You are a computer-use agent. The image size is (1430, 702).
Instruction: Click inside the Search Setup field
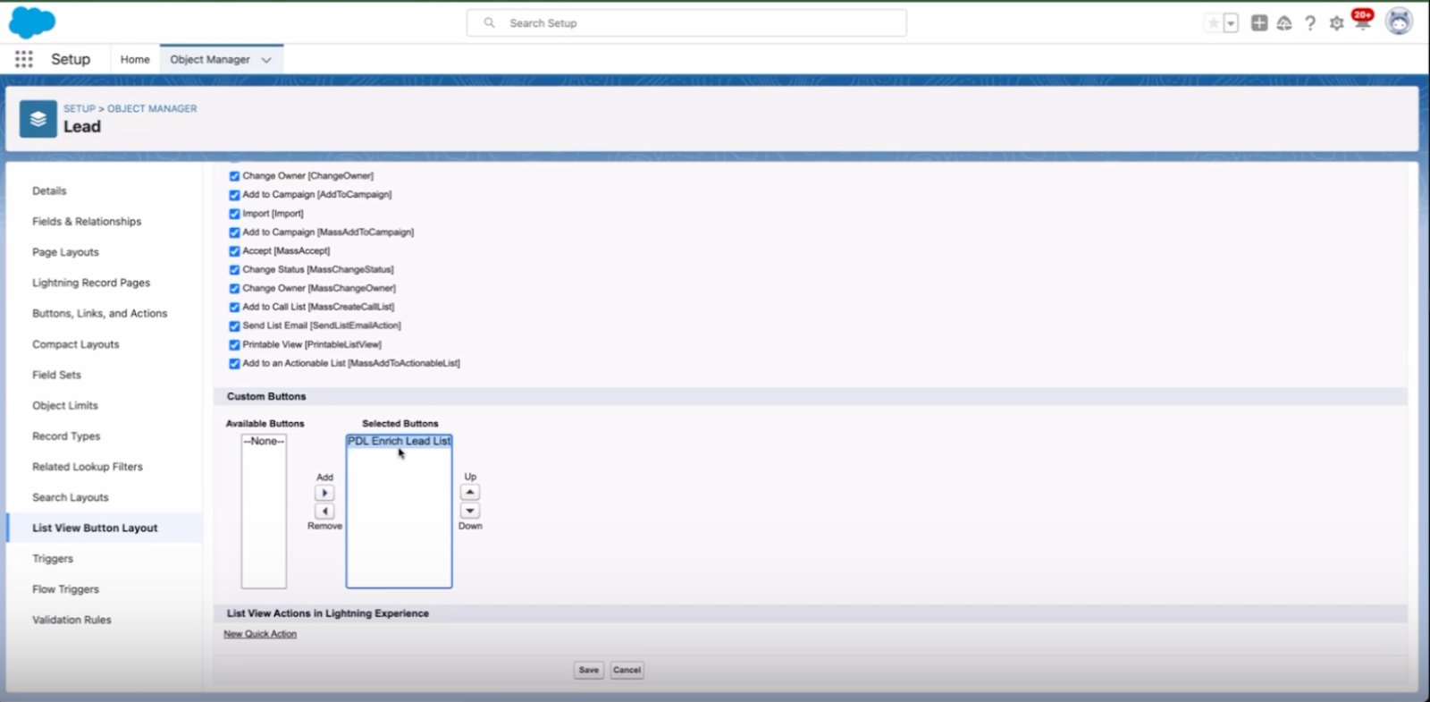coord(686,23)
